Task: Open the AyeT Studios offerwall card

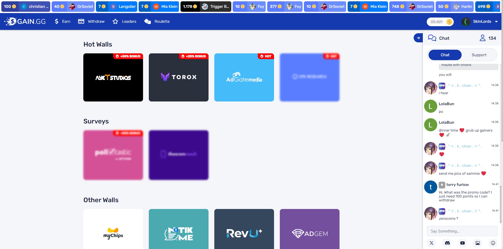Action: 113,77
